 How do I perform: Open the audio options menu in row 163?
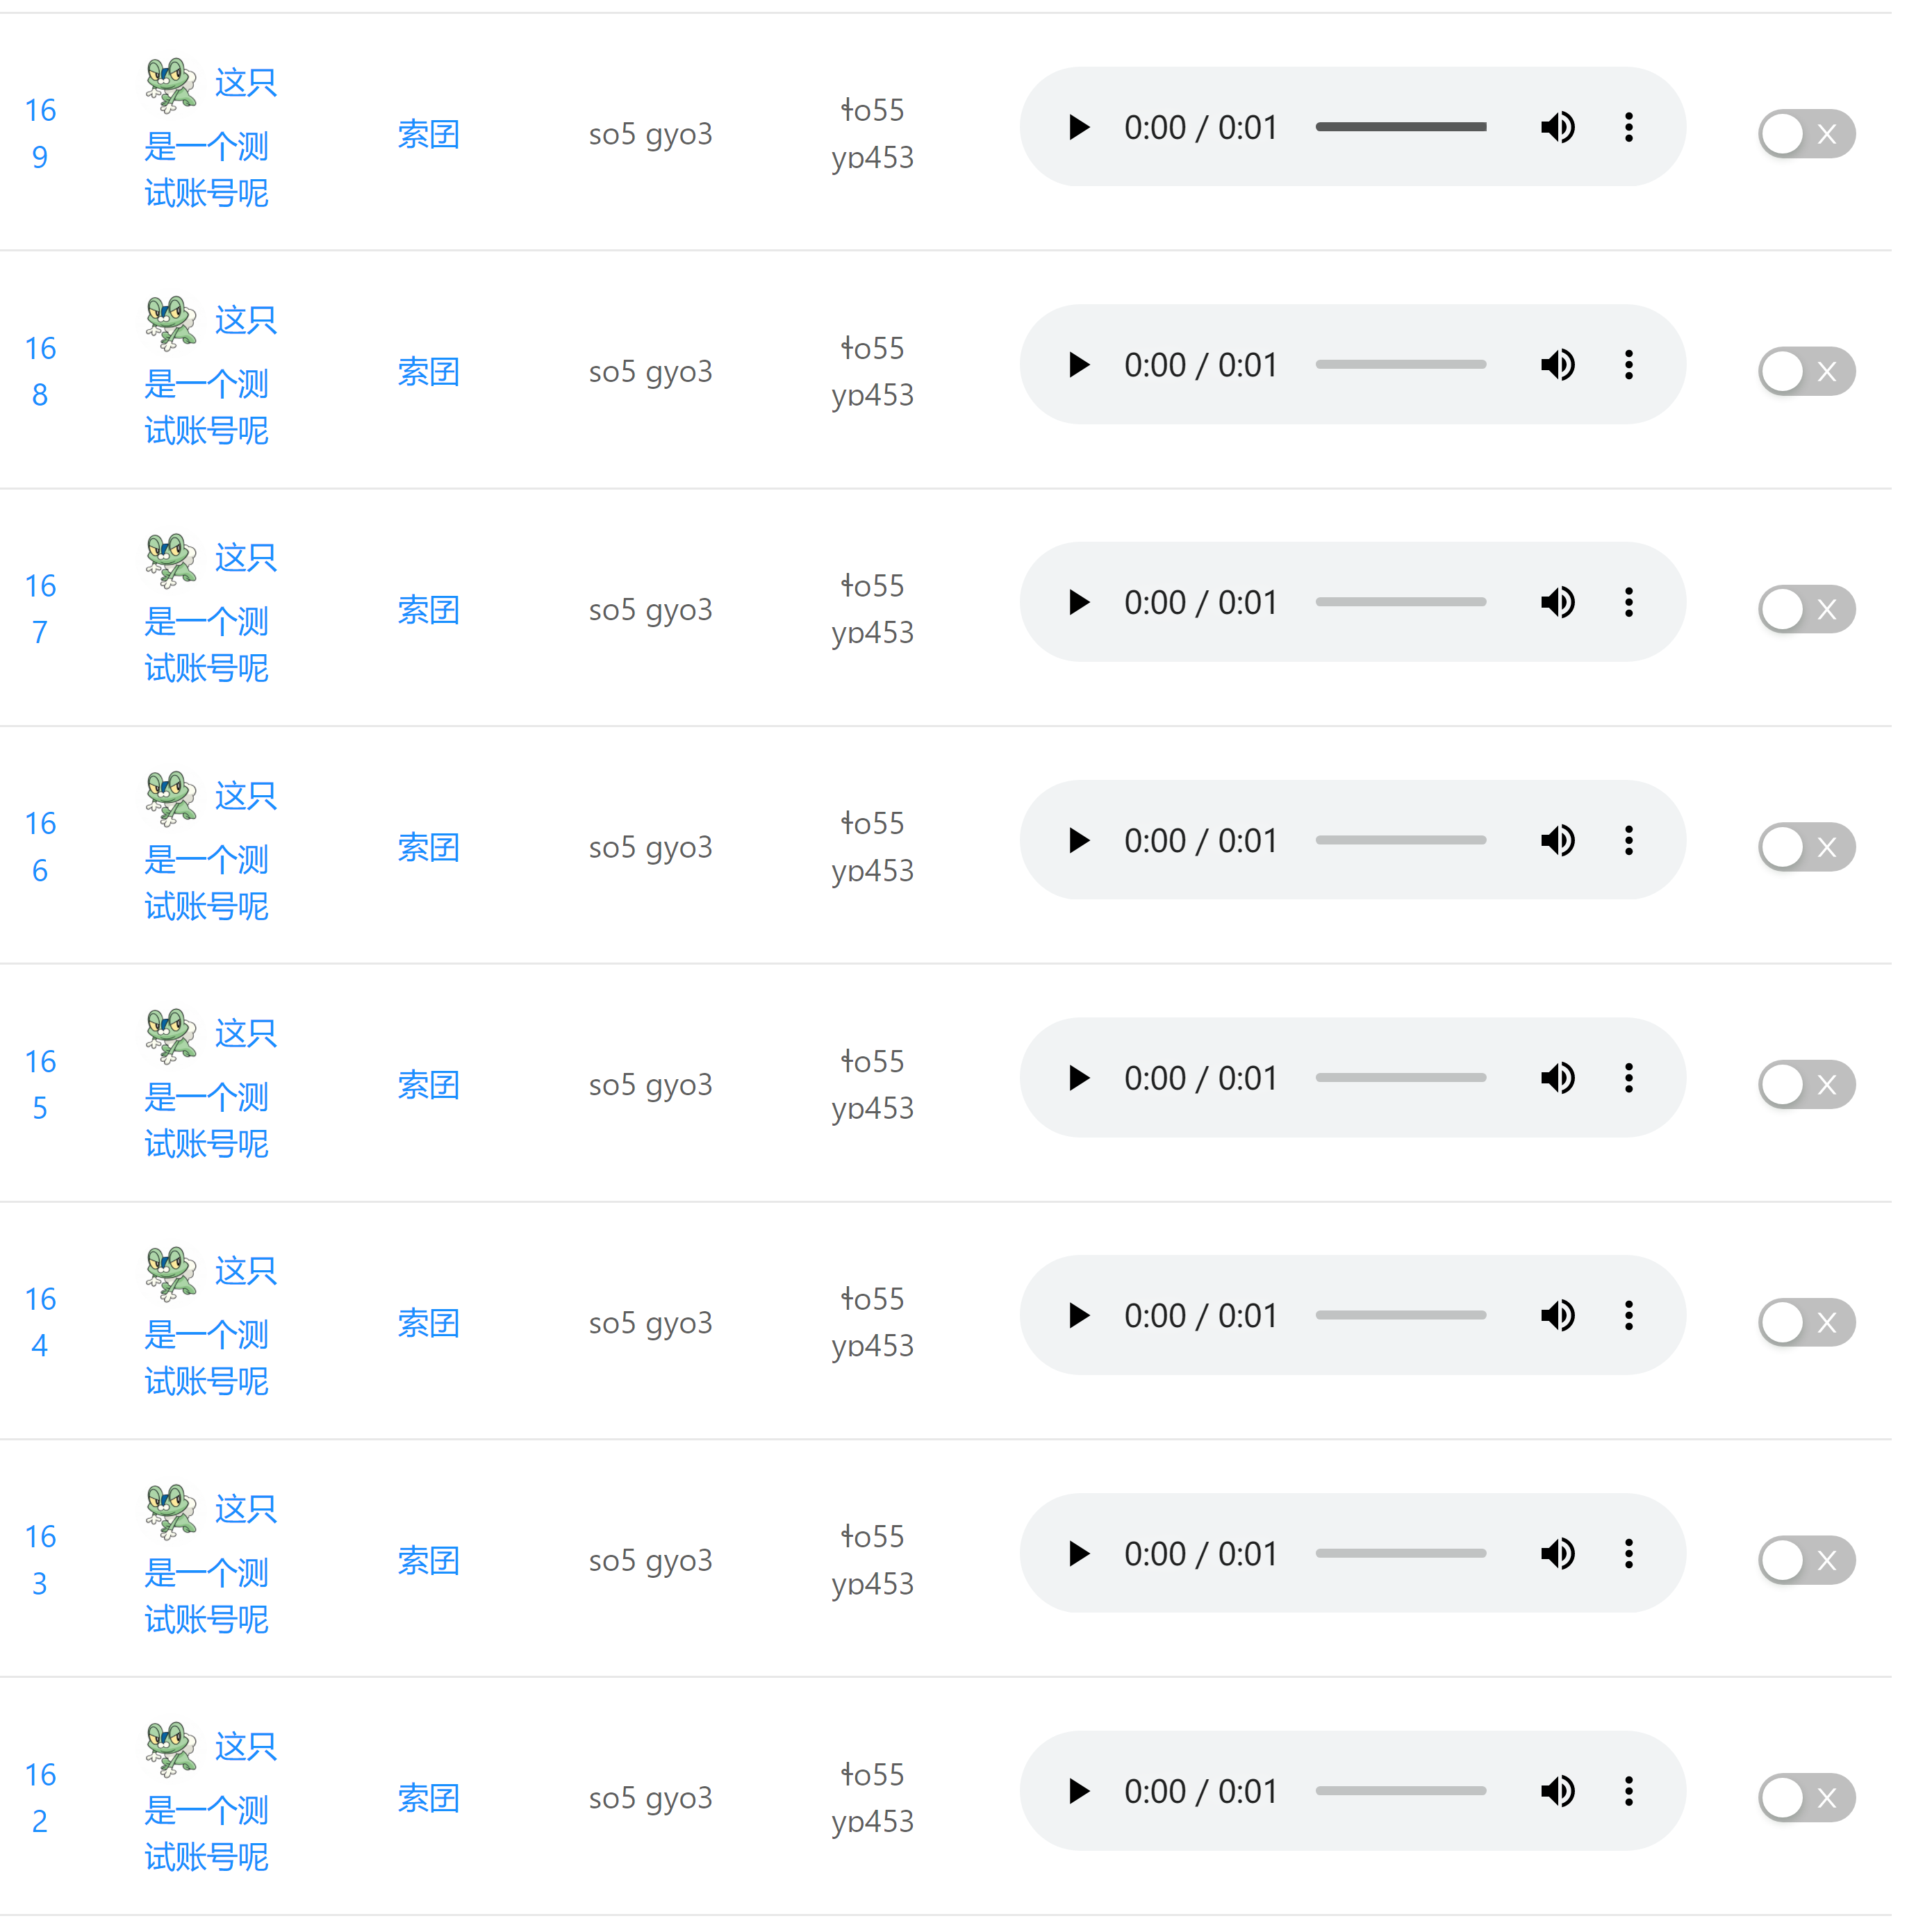(x=1628, y=1553)
